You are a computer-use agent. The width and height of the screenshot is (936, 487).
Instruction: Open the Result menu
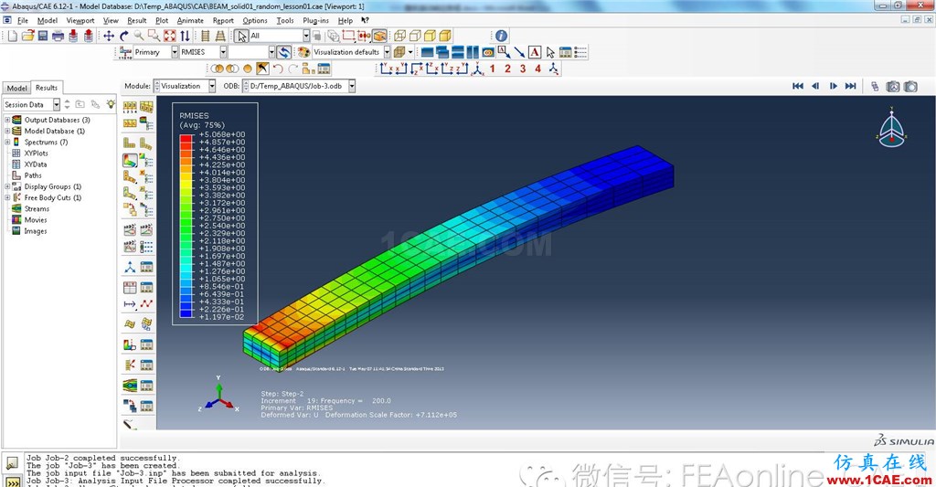tap(137, 20)
